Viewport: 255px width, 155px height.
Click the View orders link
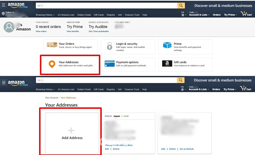(41, 31)
